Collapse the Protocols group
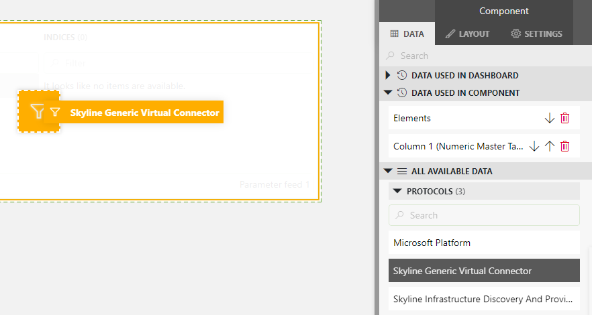 coord(397,191)
